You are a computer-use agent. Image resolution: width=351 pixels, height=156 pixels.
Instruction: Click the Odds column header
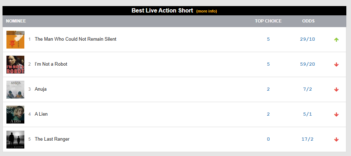308,21
